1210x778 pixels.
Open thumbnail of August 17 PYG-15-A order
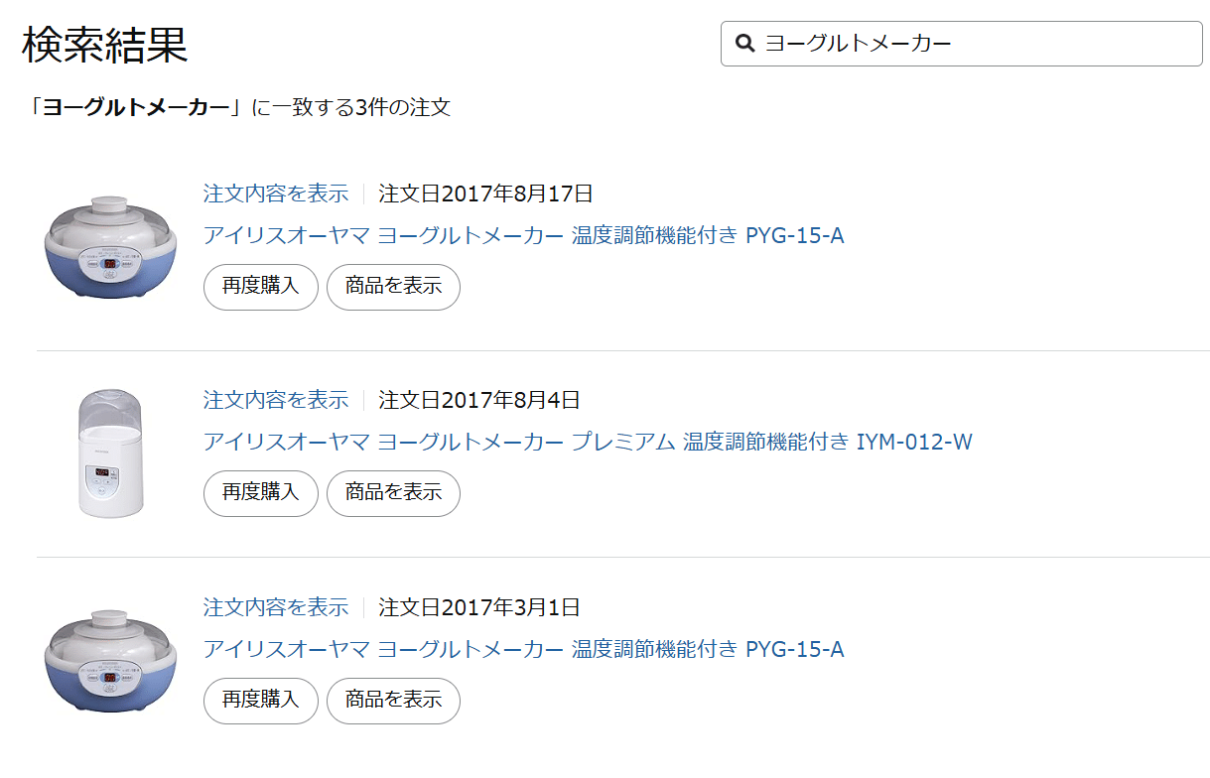coord(110,246)
